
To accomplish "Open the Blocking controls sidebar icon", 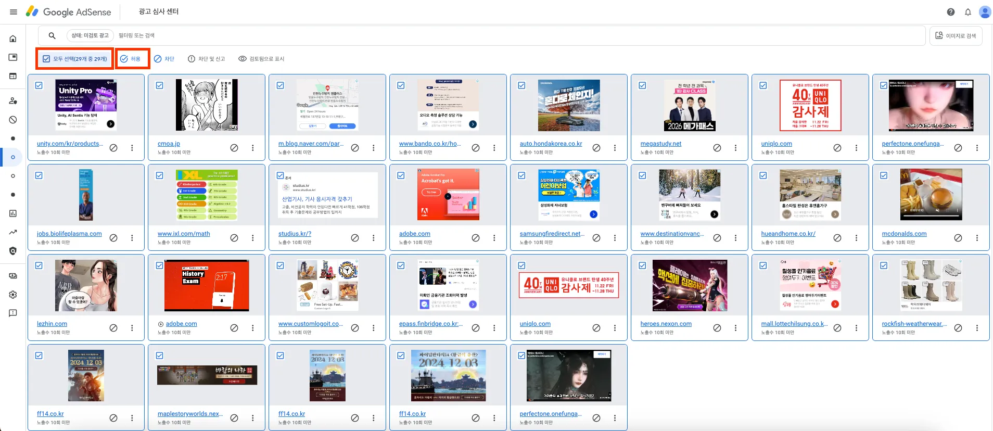I will tap(13, 120).
